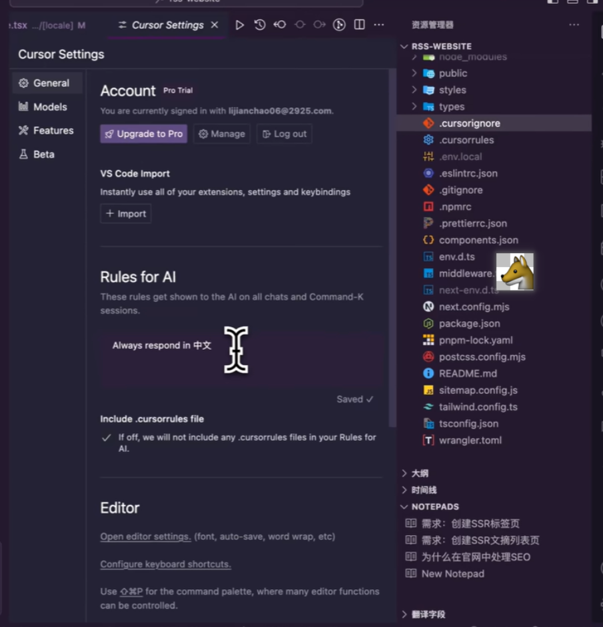Collapse the NOTEPADS section
Viewport: 603px width, 627px height.
434,506
